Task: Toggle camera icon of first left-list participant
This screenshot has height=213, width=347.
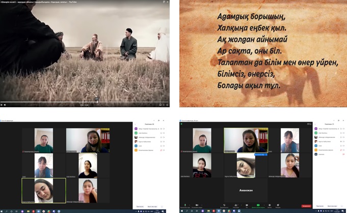Action: click(x=164, y=129)
